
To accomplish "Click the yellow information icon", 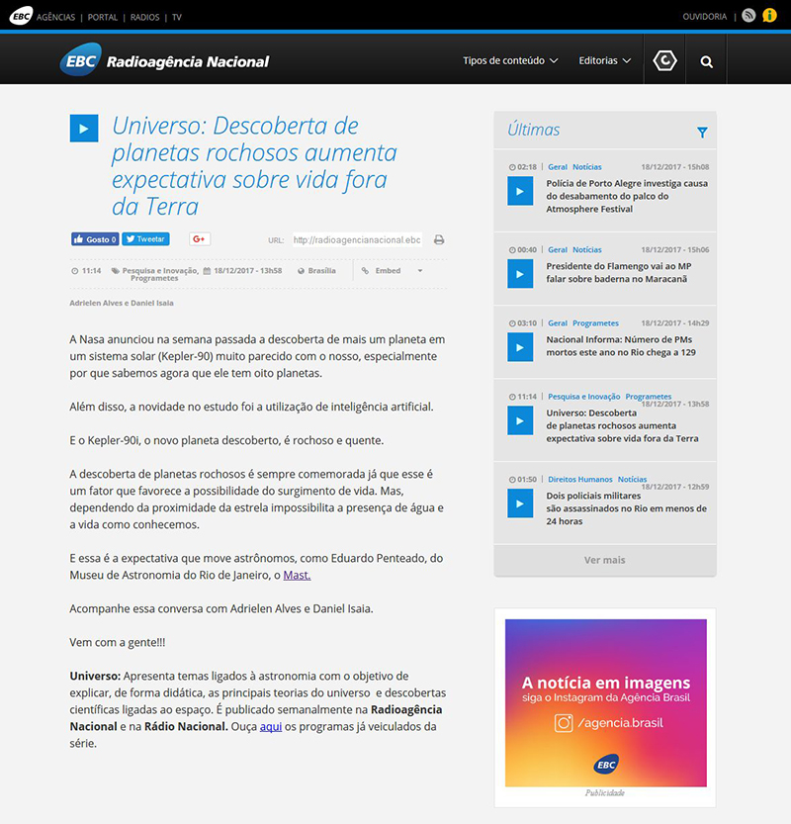I will [x=769, y=16].
